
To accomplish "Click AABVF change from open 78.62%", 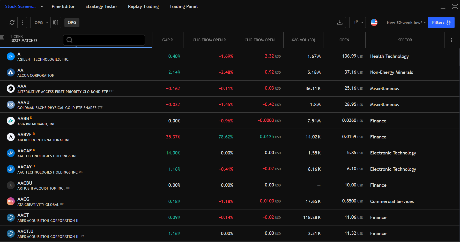I will (226, 137).
